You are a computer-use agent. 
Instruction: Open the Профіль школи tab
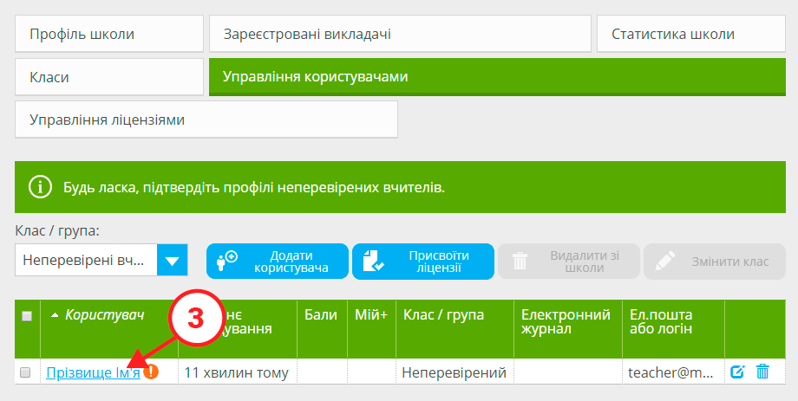click(x=108, y=35)
